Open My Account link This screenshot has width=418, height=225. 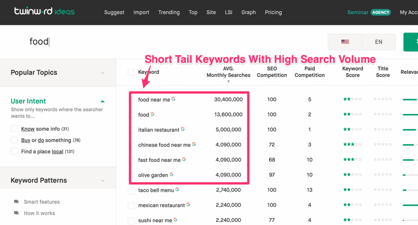click(409, 12)
